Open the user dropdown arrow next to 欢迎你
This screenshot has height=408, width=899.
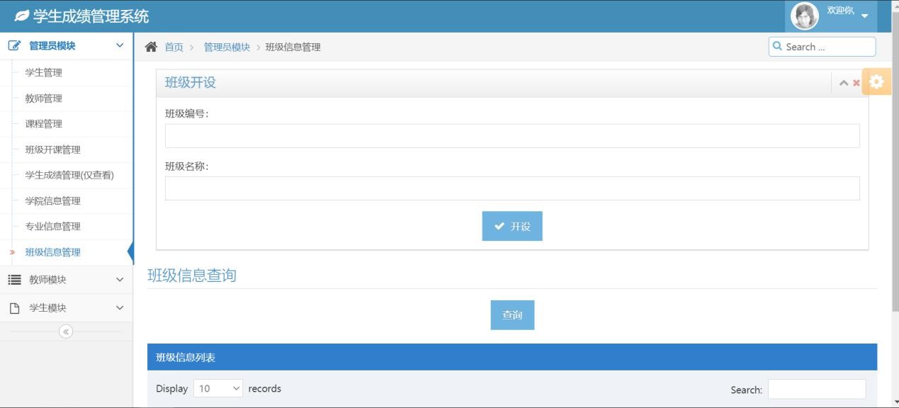[865, 16]
